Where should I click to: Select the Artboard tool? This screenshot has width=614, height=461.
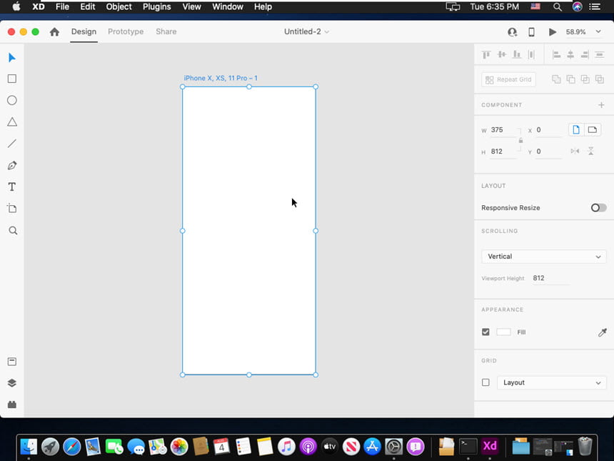[11, 209]
